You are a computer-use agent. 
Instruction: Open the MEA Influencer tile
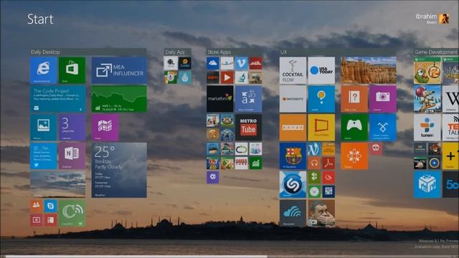pos(119,70)
